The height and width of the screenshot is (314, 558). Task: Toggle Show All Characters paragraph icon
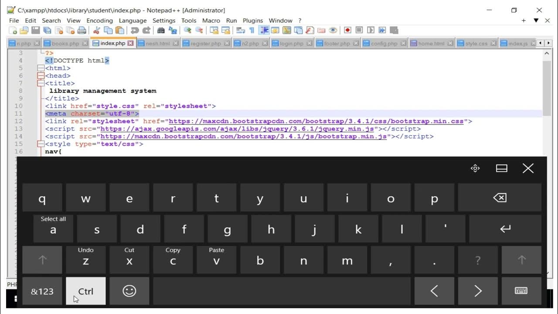[x=252, y=30]
